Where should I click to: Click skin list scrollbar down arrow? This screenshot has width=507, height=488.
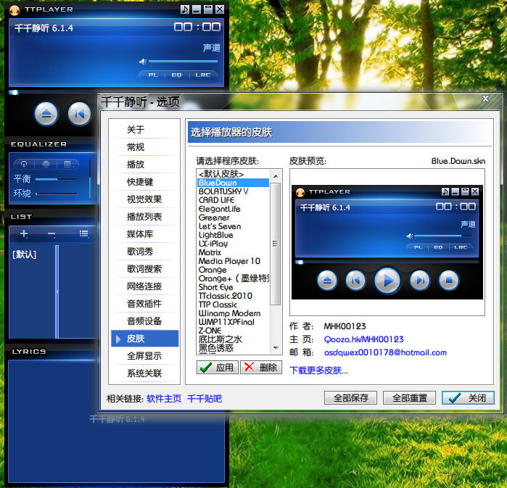pyautogui.click(x=276, y=348)
